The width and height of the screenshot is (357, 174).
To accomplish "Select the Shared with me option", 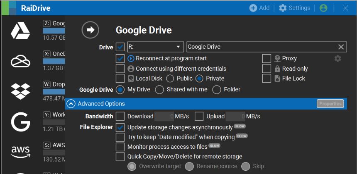I will tap(159, 90).
